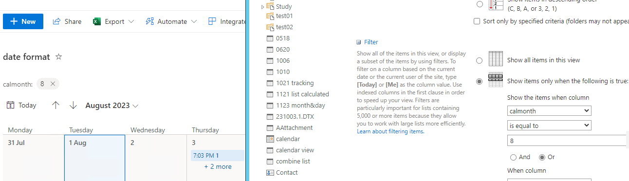629x181 pixels.
Task: Click the combine list icon
Action: click(270, 162)
